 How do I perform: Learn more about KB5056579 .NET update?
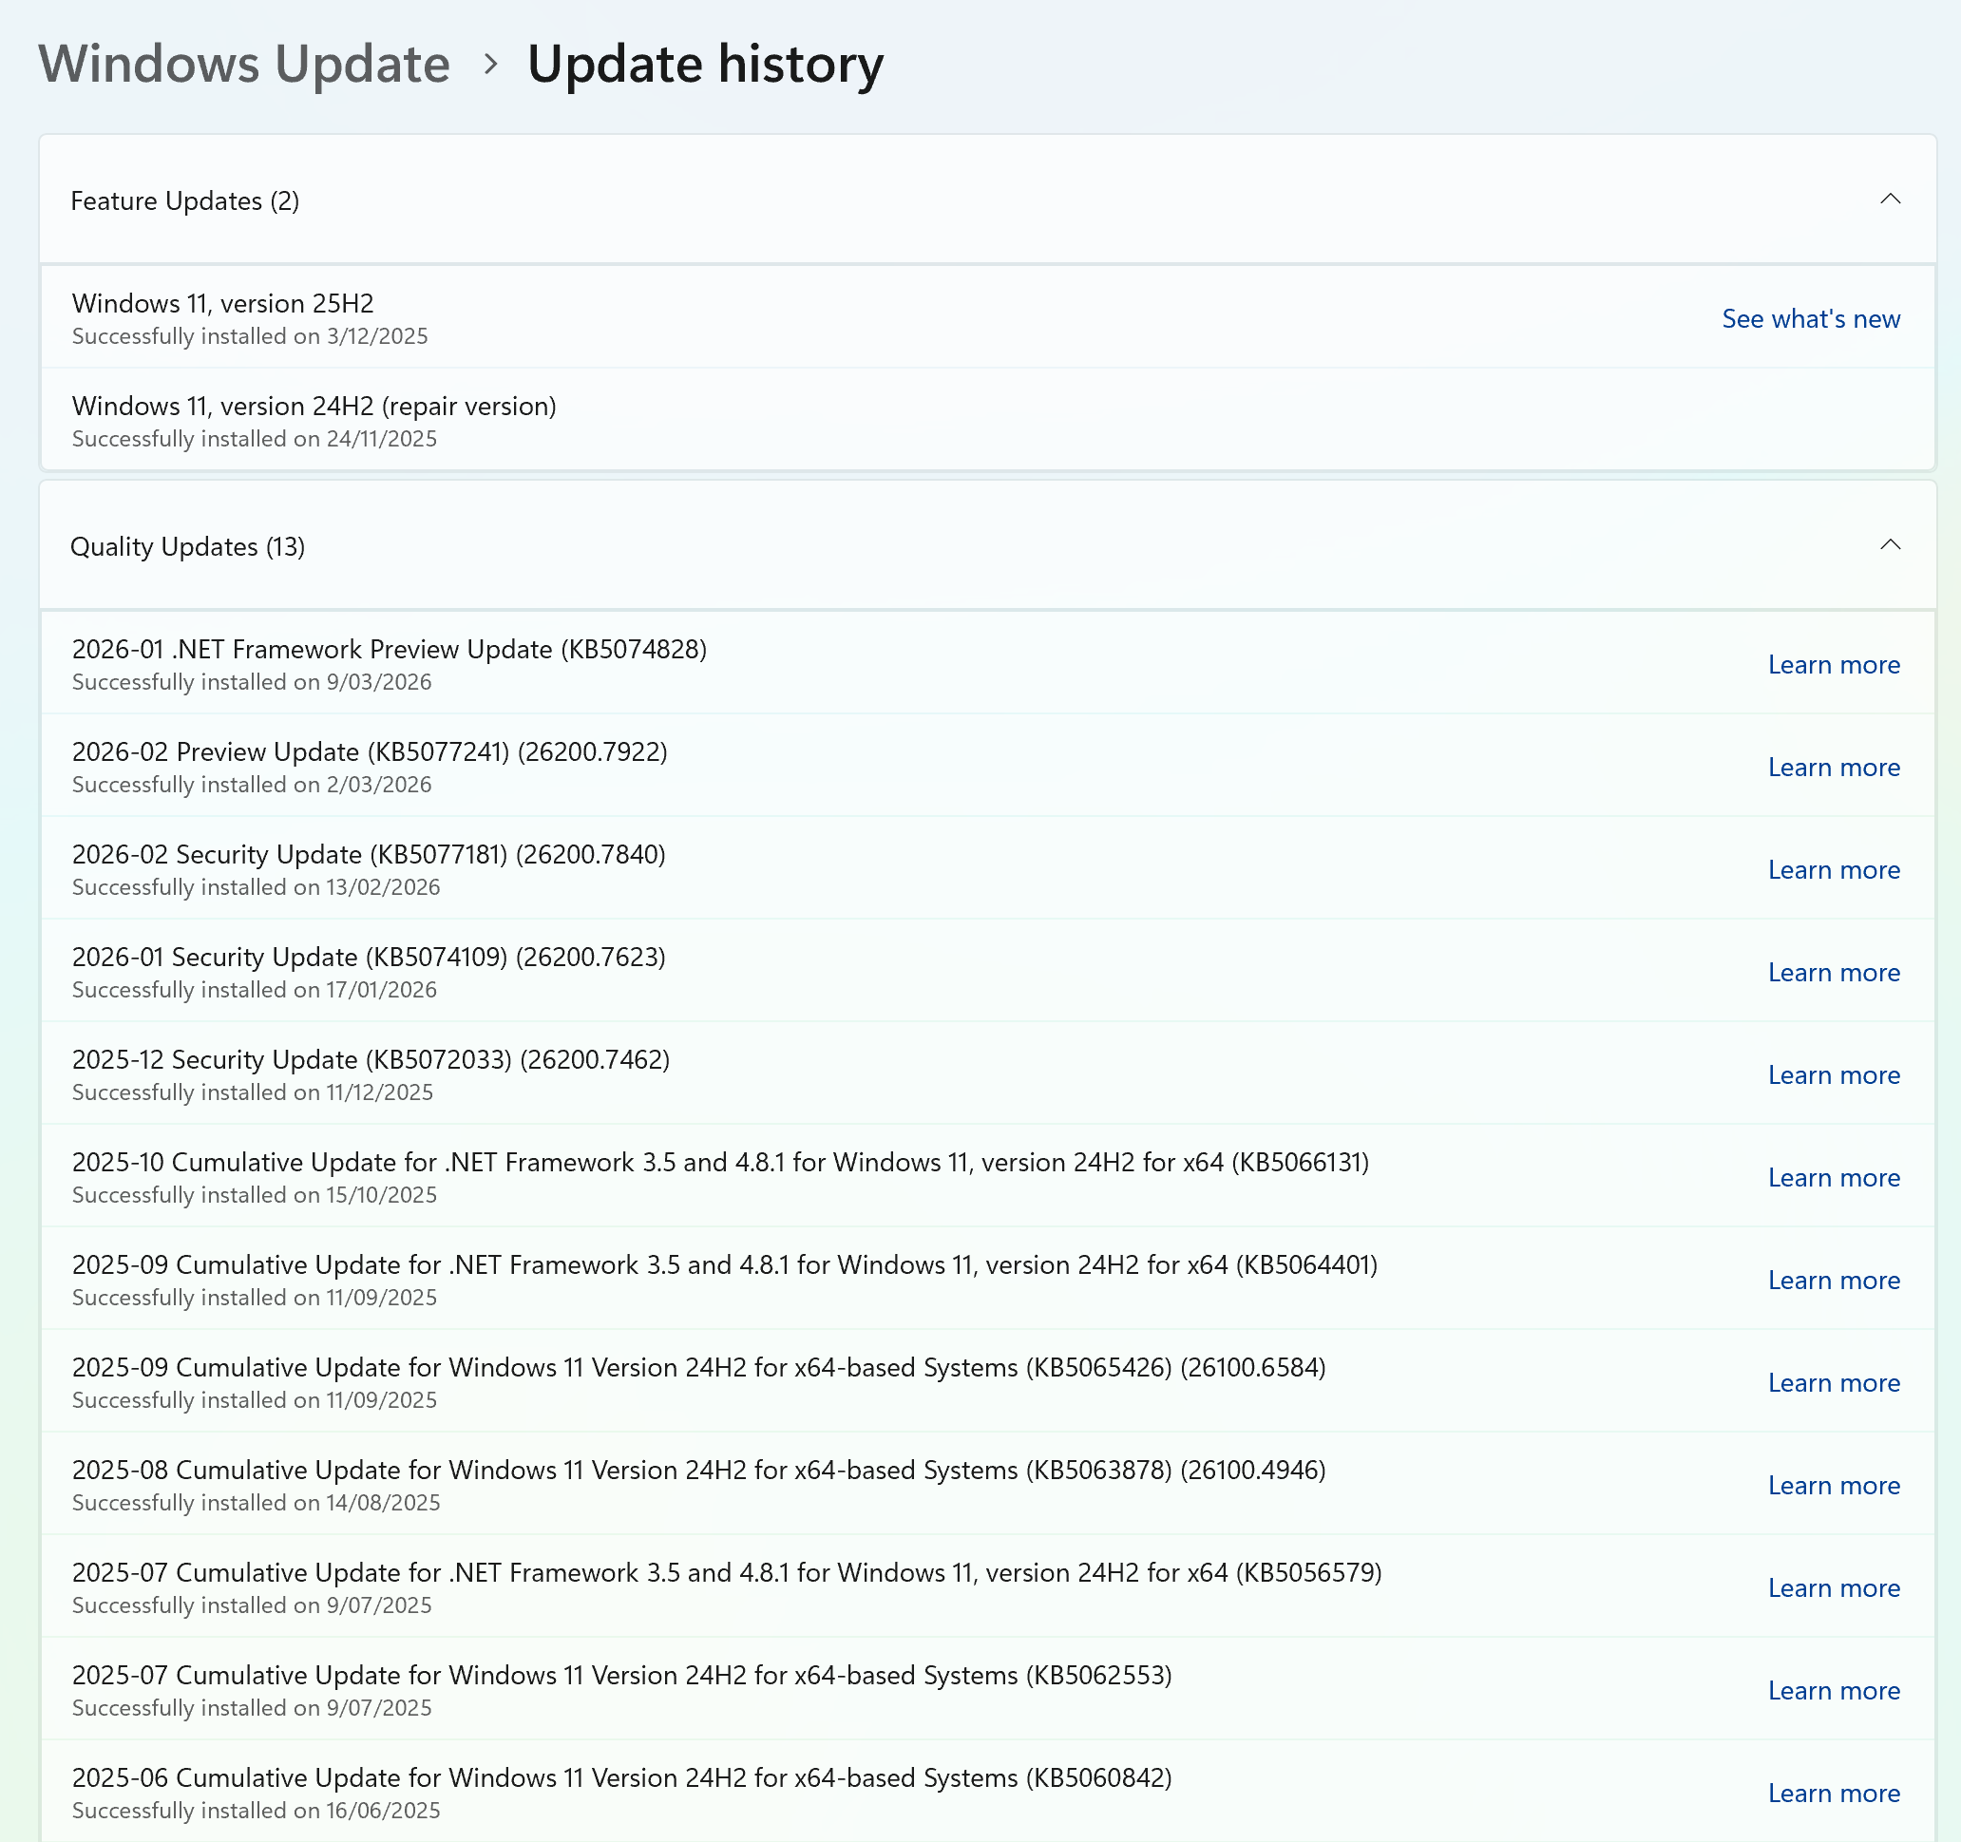point(1833,1587)
